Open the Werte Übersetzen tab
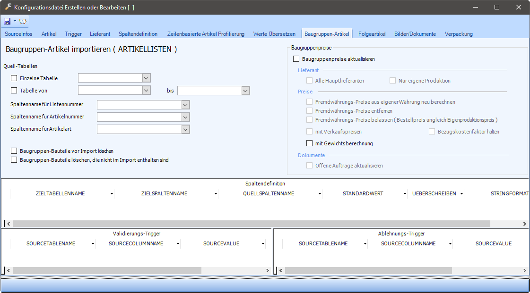 (x=274, y=34)
